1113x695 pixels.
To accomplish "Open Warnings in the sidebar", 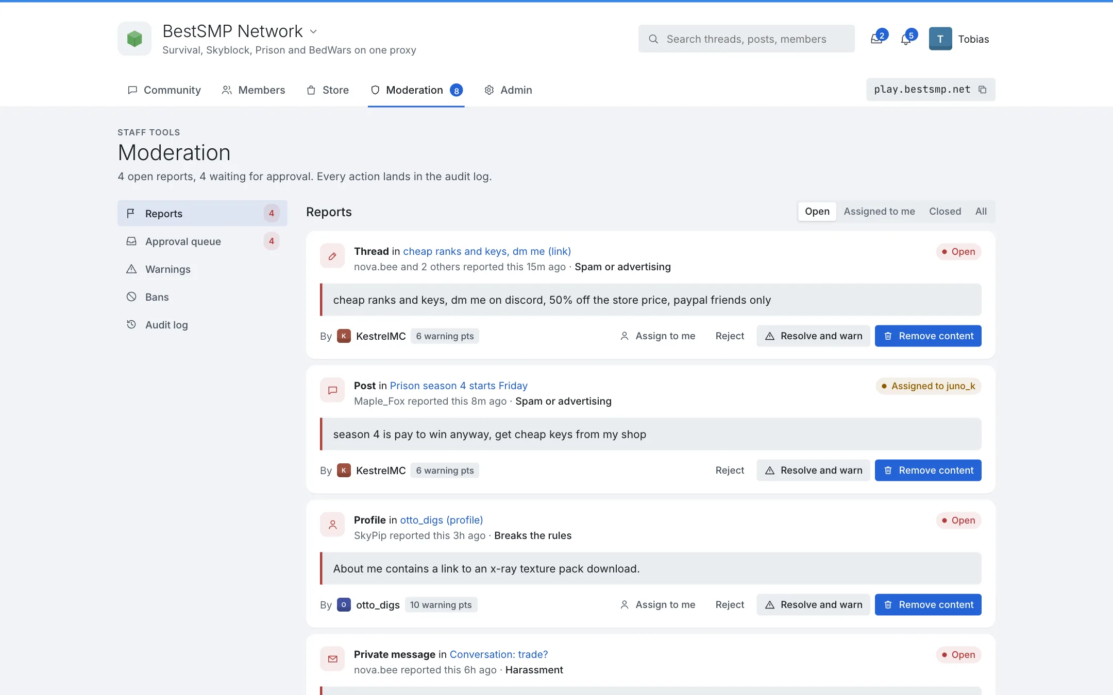I will click(203, 269).
